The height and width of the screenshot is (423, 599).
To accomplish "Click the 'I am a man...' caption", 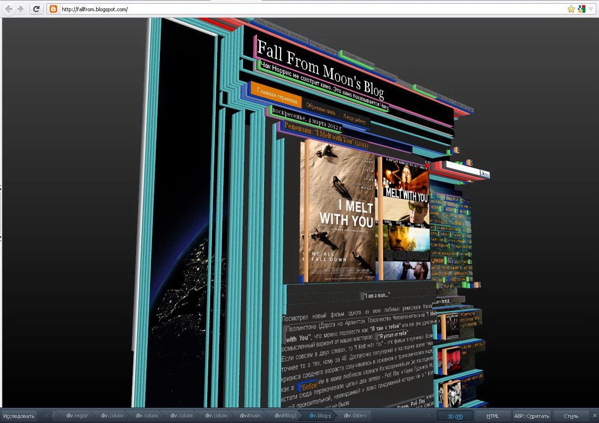I will [378, 295].
